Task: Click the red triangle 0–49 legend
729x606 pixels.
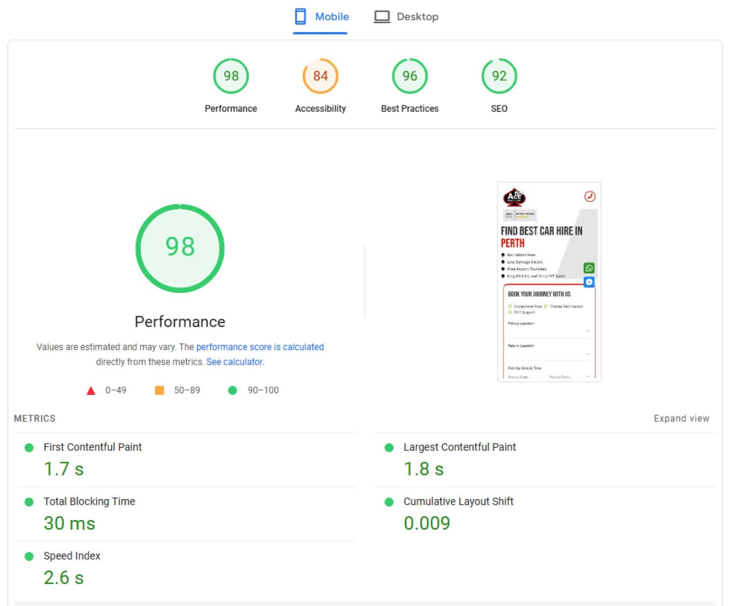Action: coord(91,391)
